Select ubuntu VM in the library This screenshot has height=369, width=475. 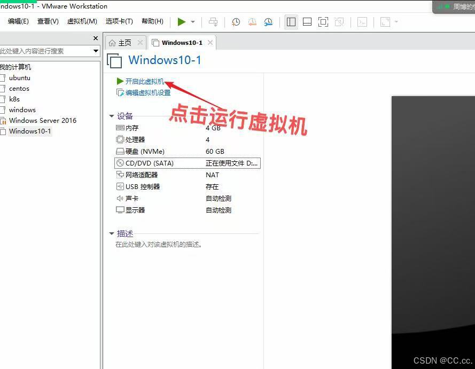point(20,78)
